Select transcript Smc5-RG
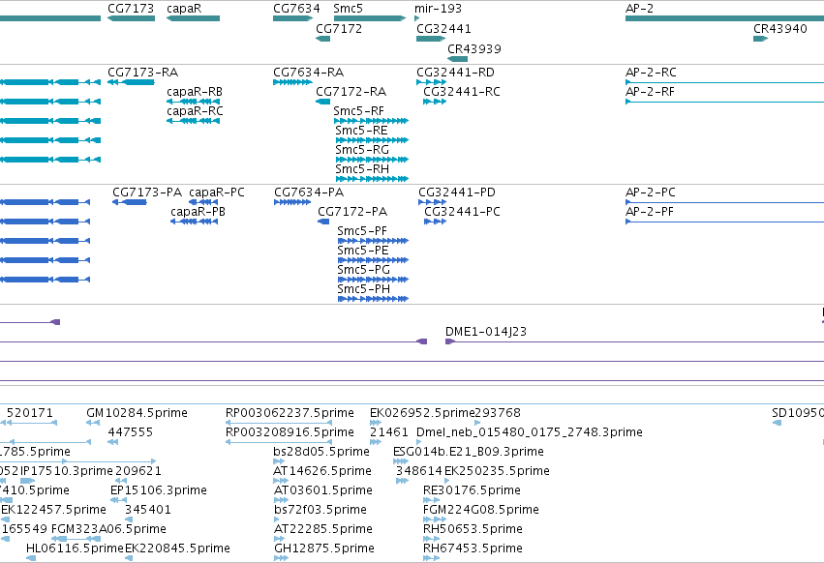 coord(372,160)
